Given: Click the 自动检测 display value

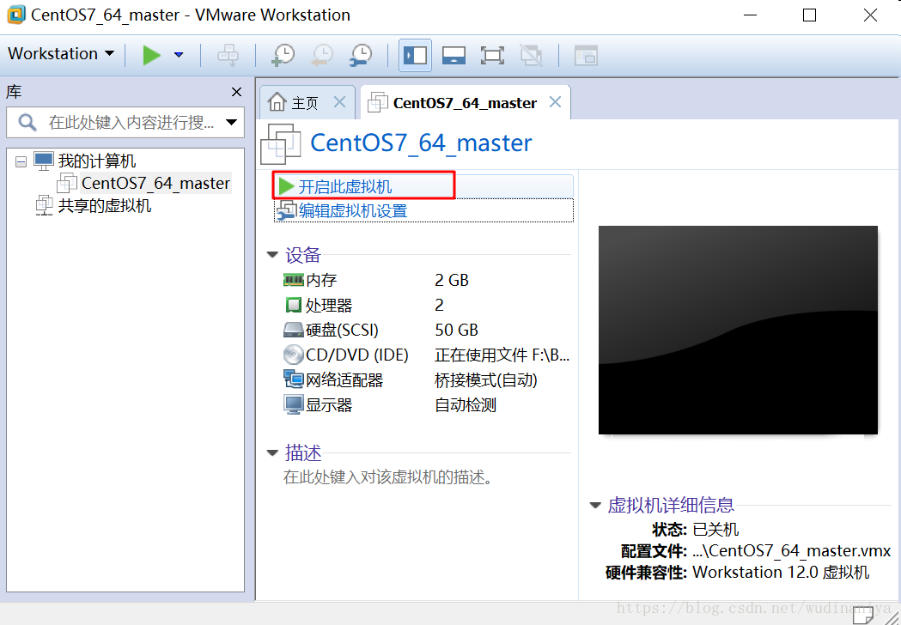Looking at the screenshot, I should [x=465, y=405].
